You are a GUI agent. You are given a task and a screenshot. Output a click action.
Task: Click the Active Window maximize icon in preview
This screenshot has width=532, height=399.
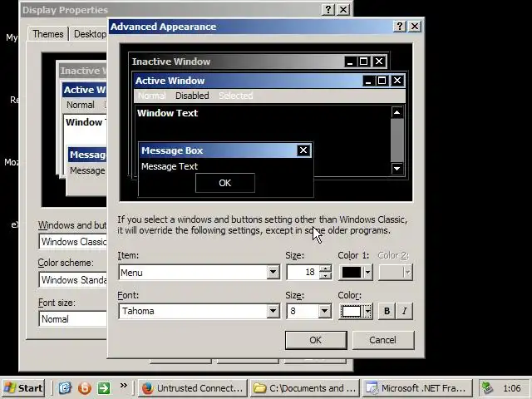[382, 81]
